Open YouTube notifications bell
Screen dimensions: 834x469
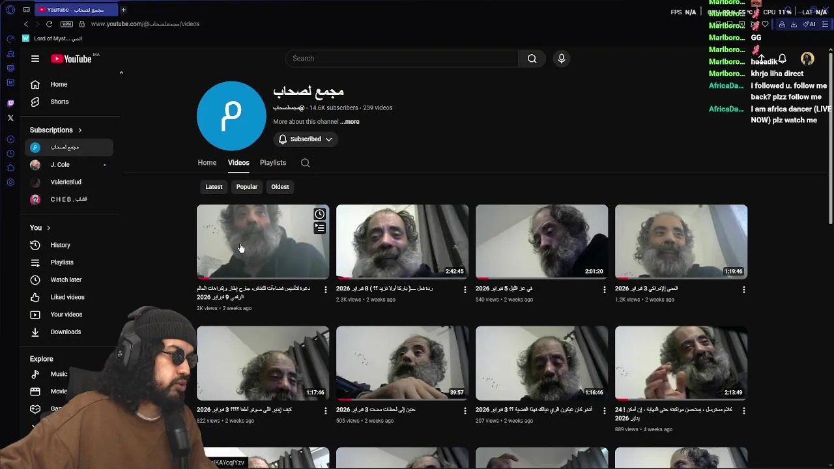tap(782, 59)
